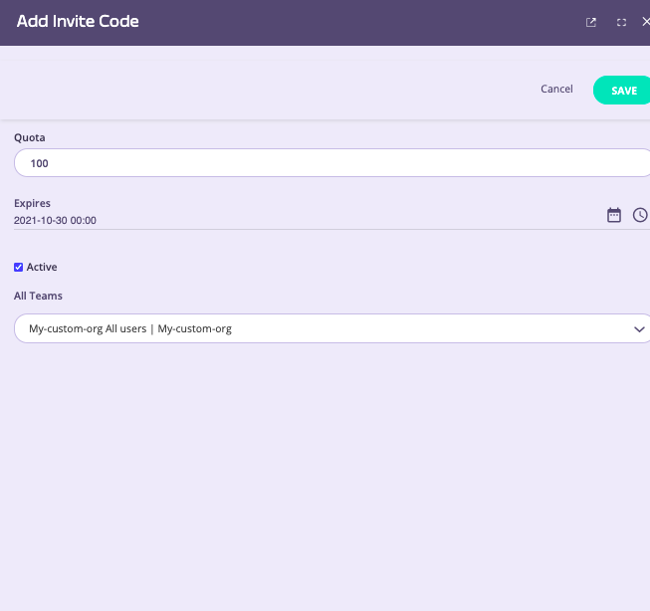Open the calendar date picker for Expires
The height and width of the screenshot is (611, 650).
[614, 215]
